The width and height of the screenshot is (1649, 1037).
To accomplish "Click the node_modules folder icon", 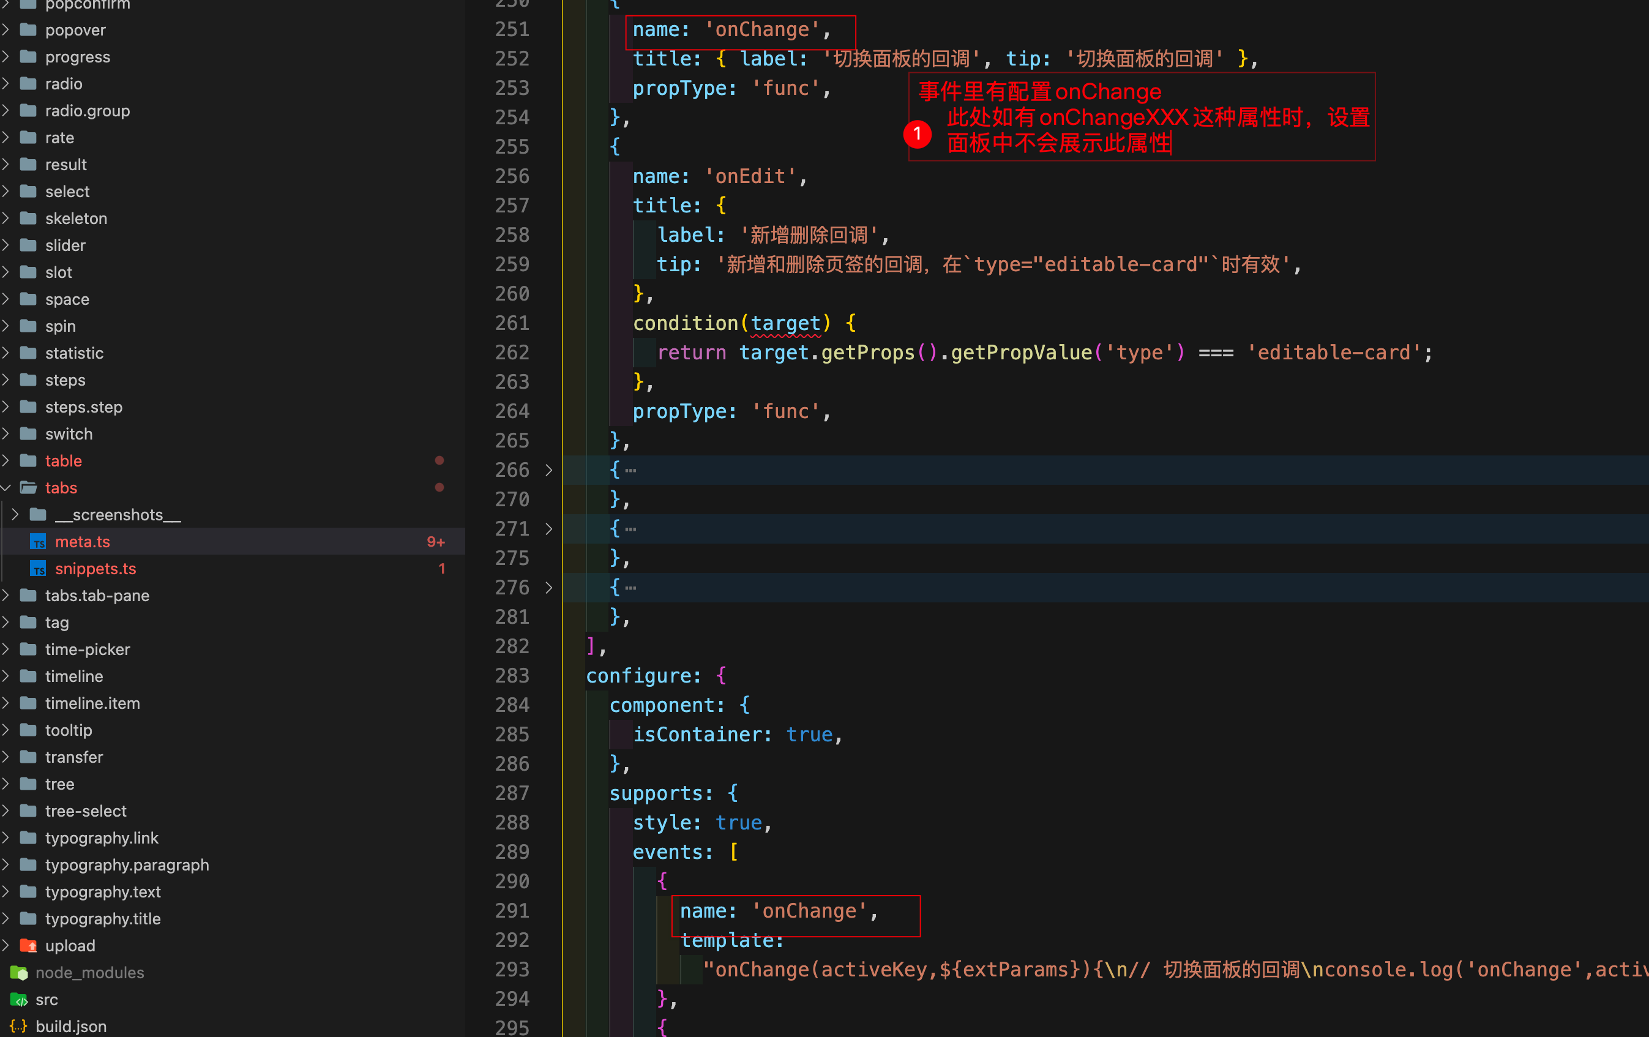I will [20, 972].
